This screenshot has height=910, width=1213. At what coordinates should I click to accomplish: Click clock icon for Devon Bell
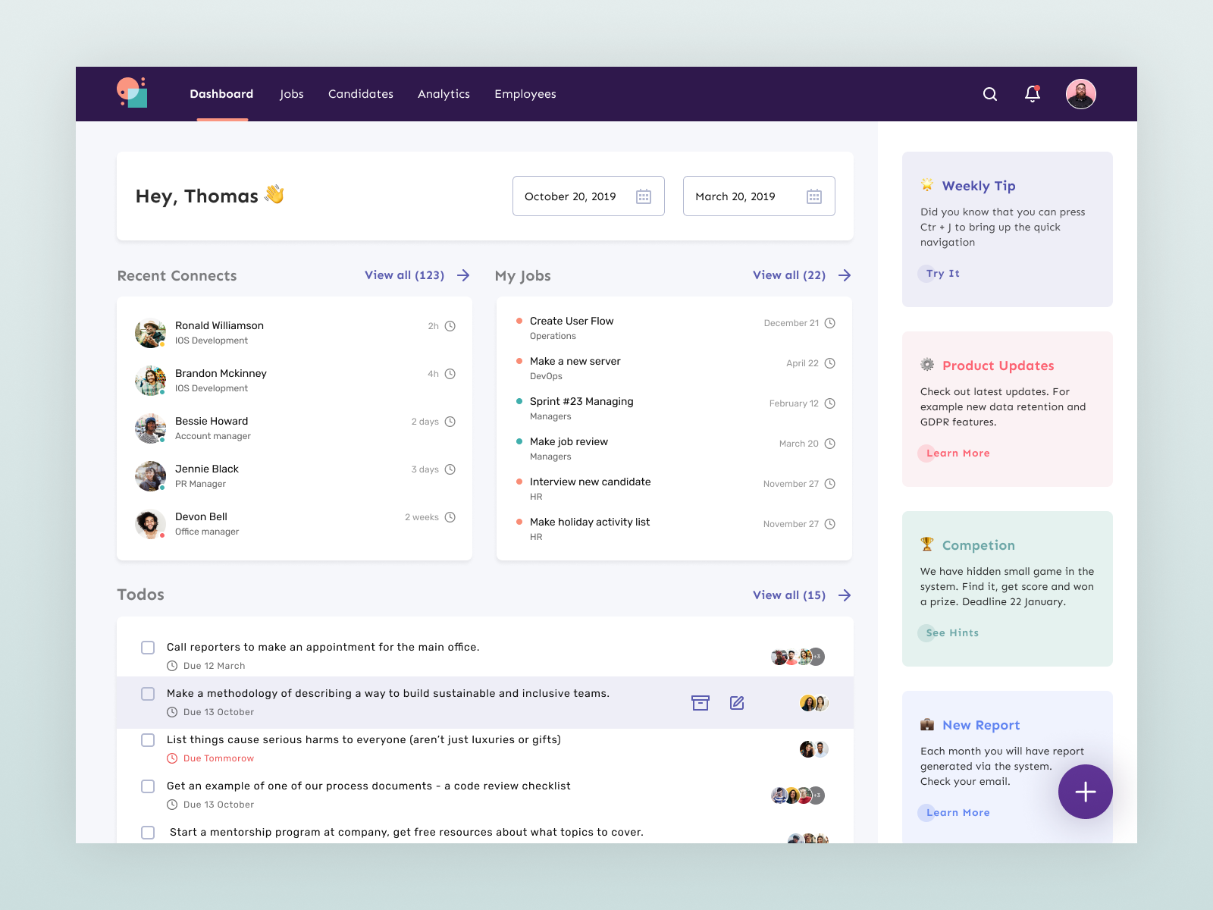click(450, 517)
